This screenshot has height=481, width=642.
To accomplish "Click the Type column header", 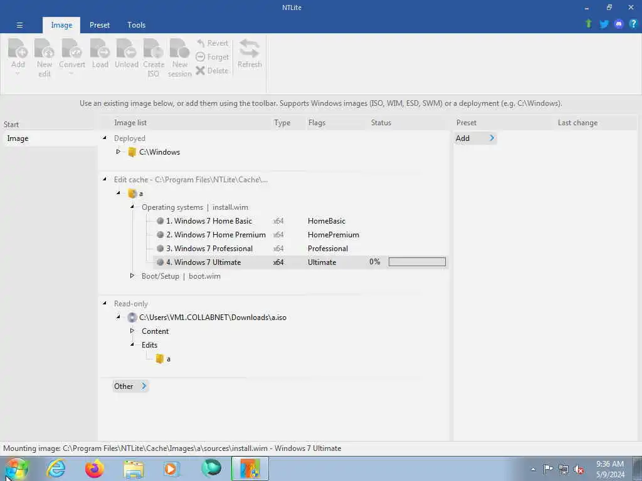I will 282,123.
